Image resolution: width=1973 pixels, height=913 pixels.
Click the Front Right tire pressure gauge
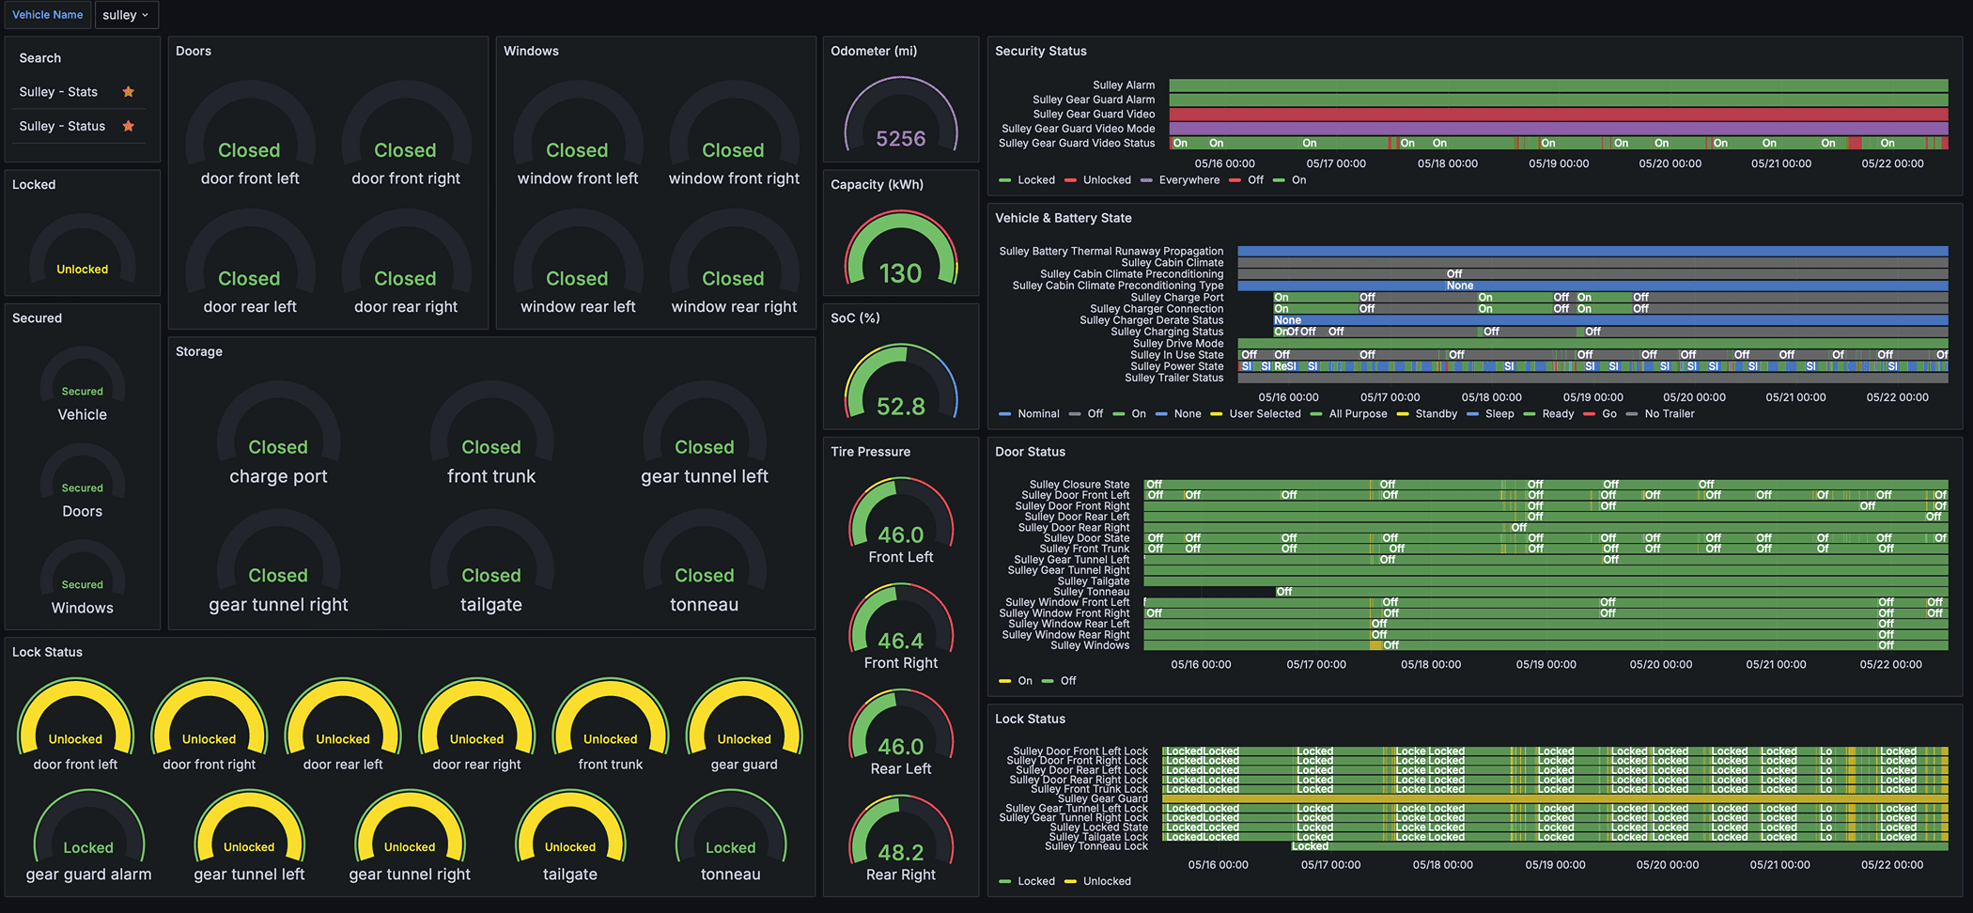[x=901, y=627]
